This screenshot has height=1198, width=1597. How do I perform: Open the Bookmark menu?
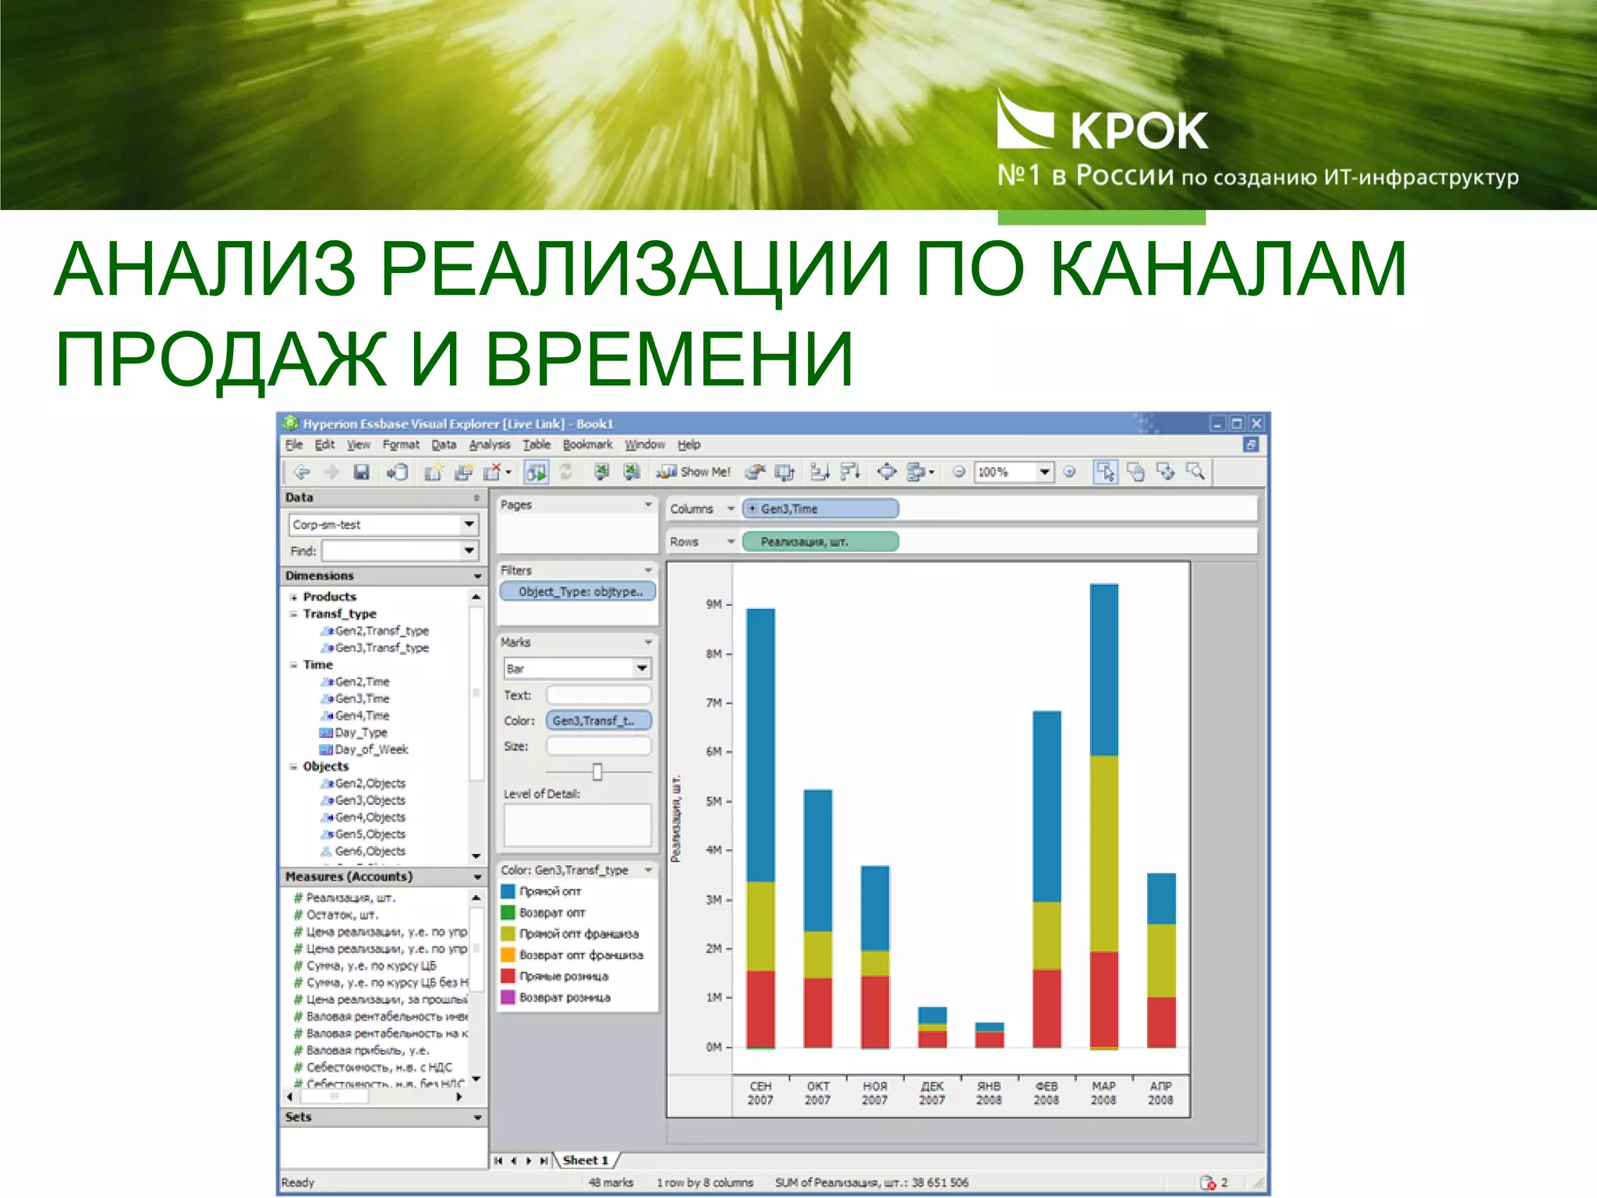pyautogui.click(x=587, y=445)
